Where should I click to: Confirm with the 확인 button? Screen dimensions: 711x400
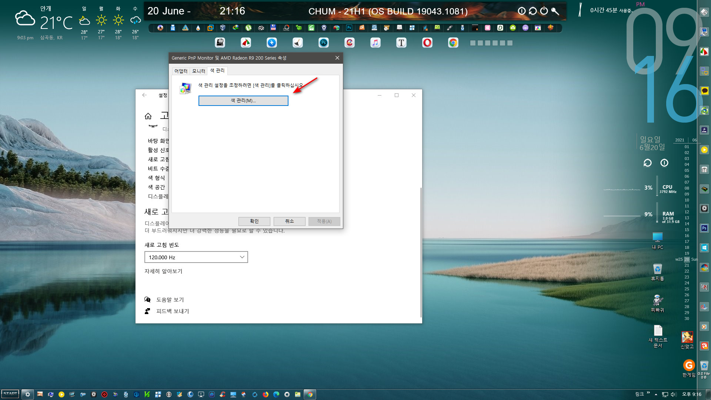254,221
